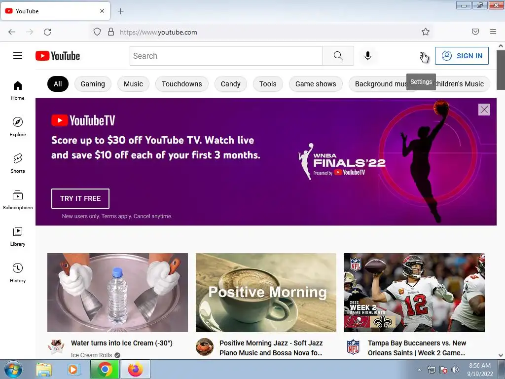Dismiss the YouTube TV banner ad

coord(484,110)
